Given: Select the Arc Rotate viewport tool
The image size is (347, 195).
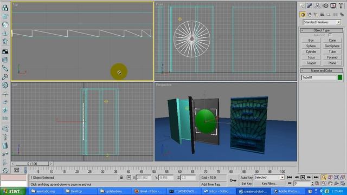Looking at the screenshot, I should point(336,183).
